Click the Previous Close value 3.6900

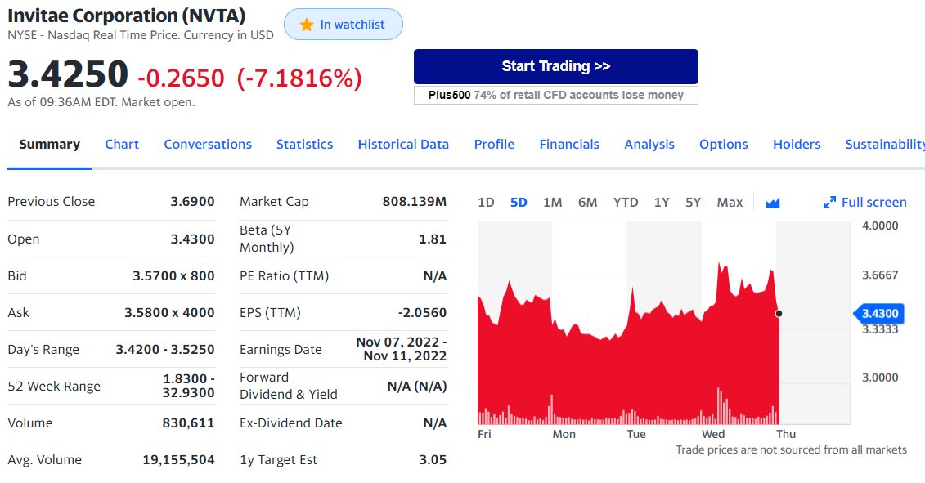(x=192, y=202)
